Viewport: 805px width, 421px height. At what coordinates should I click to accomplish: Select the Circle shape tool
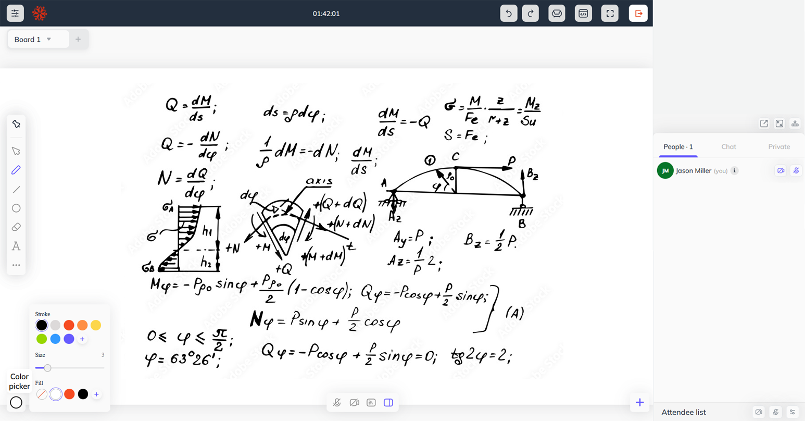pyautogui.click(x=16, y=208)
